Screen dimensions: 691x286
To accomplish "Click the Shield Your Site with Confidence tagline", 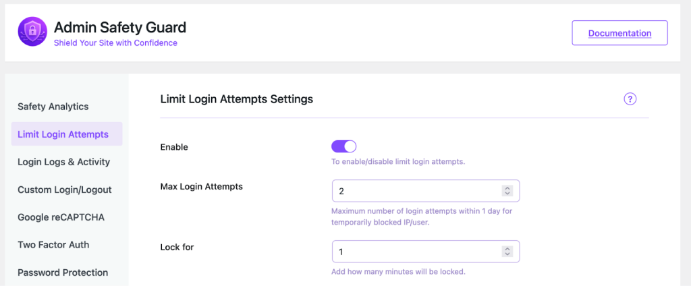I will [x=115, y=43].
